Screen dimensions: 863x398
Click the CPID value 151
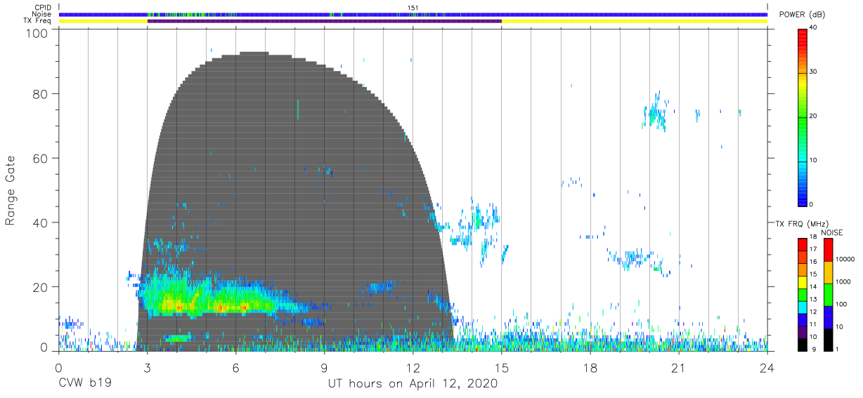point(413,8)
